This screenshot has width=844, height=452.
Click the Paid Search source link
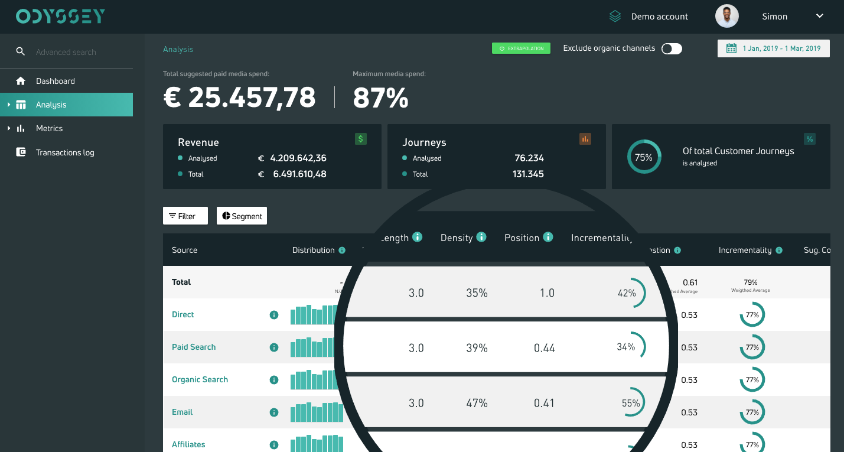point(194,347)
